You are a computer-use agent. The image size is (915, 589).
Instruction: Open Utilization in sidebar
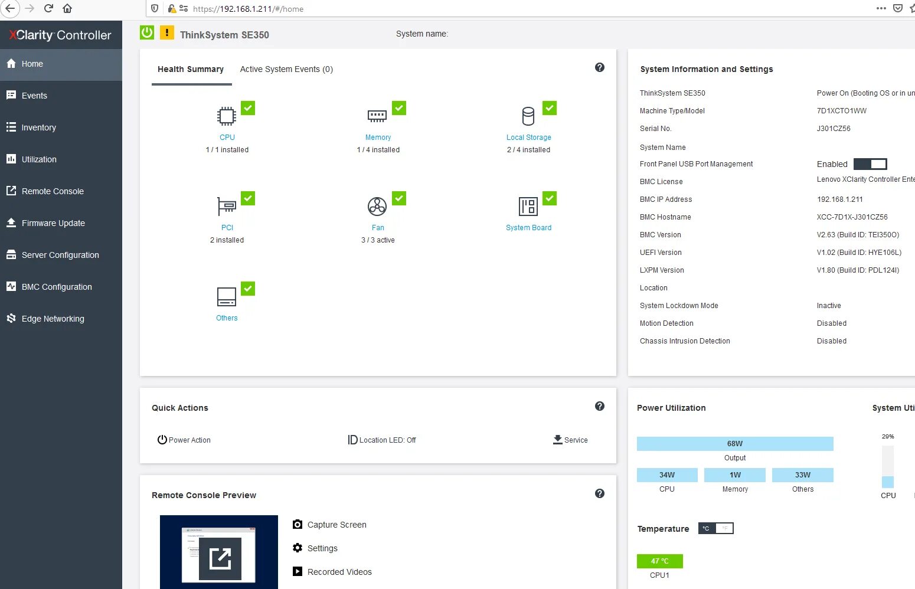click(x=61, y=159)
